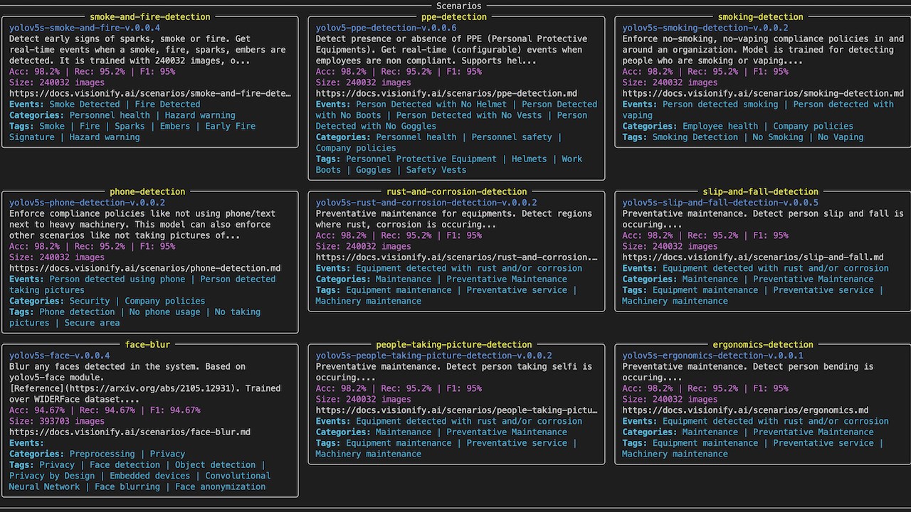Viewport: 911px width, 512px height.
Task: Click the "Size: 393703 images" line
Action: (57, 421)
